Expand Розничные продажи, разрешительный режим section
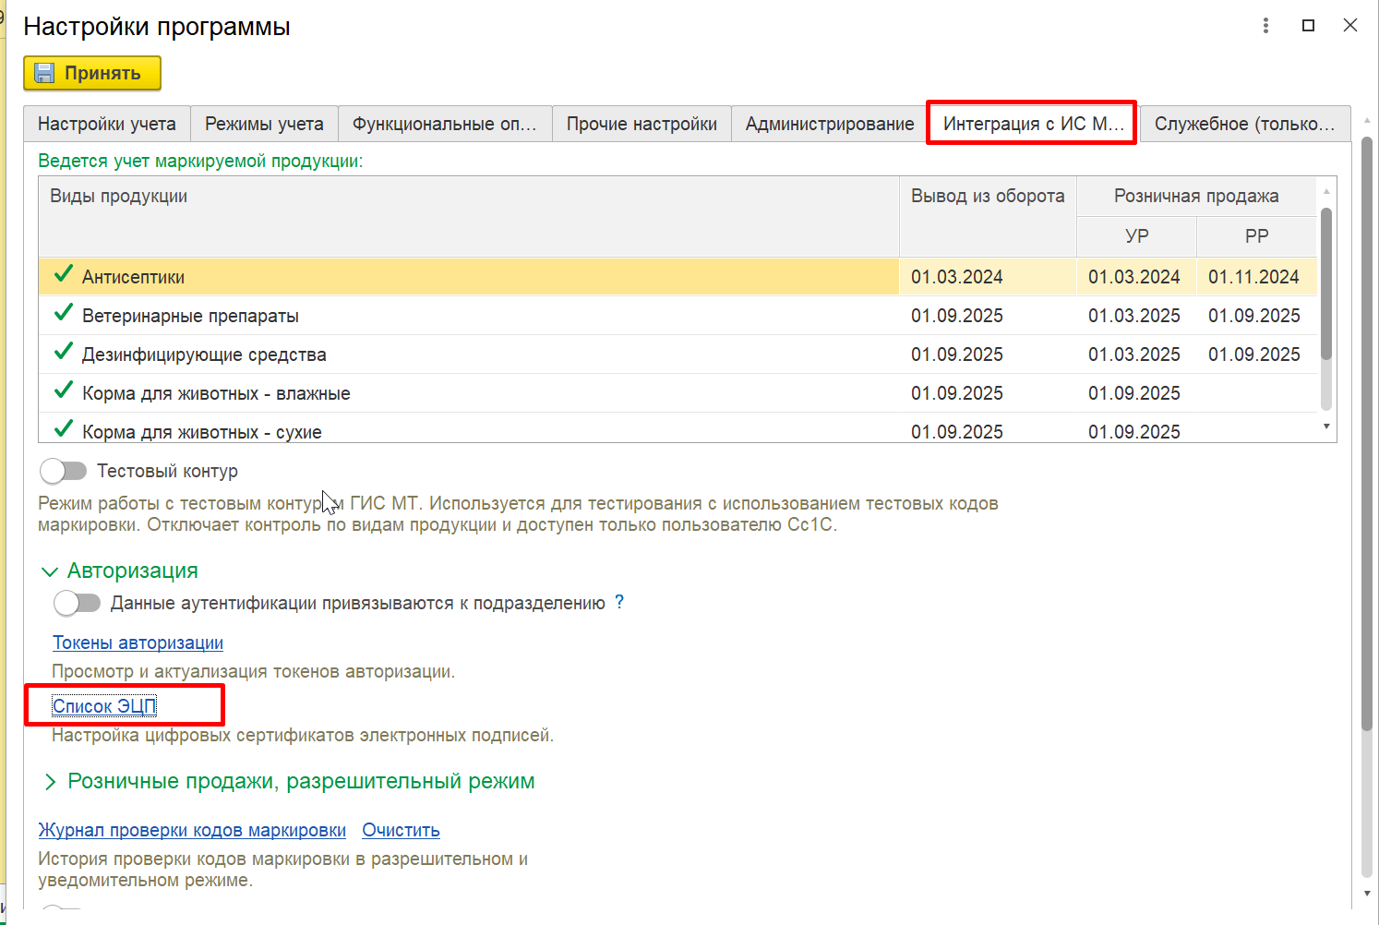Viewport: 1379px width, 925px height. [x=50, y=782]
